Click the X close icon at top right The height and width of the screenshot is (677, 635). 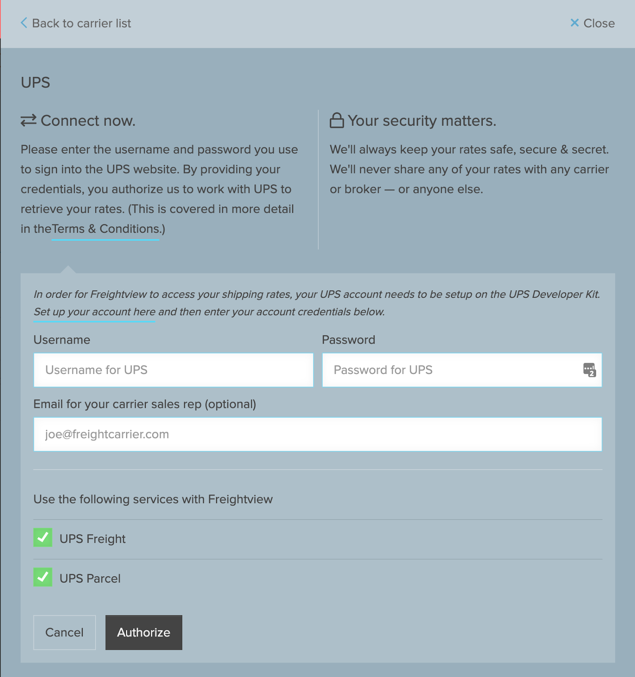point(575,23)
